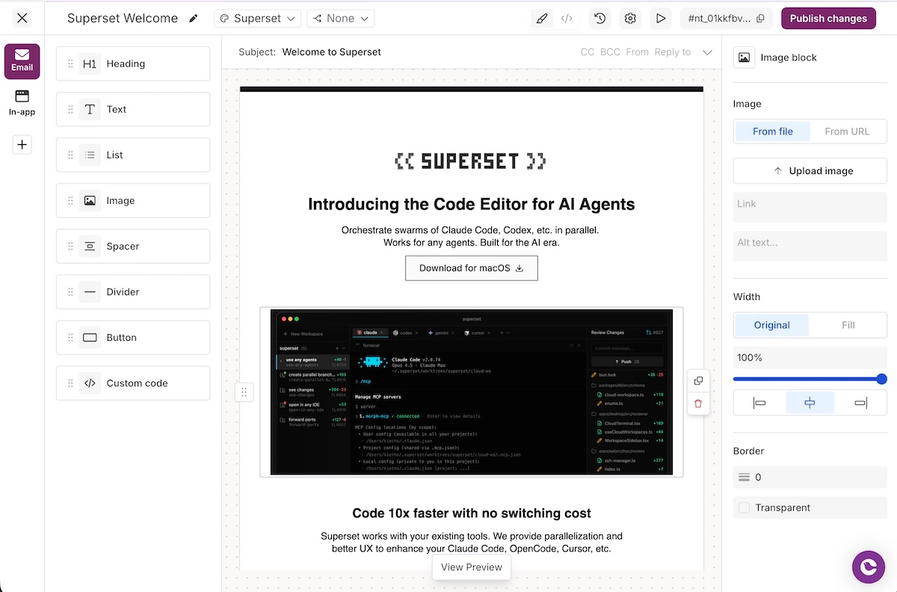Viewport: 897px width, 592px height.
Task: Switch to code view in the editor toolbar
Action: [567, 17]
